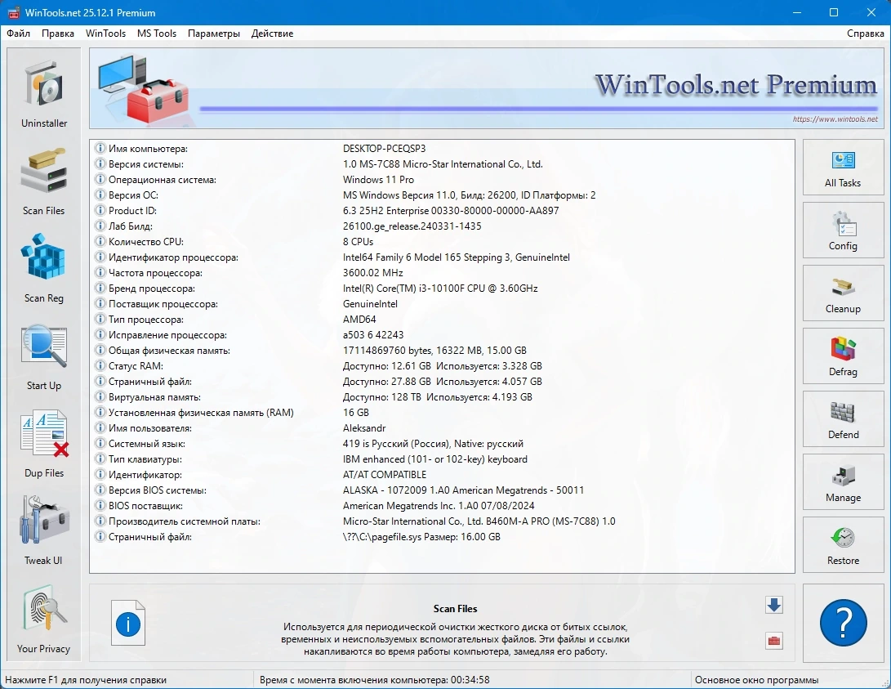This screenshot has width=891, height=689.
Task: Click the uptime status bar entry
Action: tap(375, 680)
